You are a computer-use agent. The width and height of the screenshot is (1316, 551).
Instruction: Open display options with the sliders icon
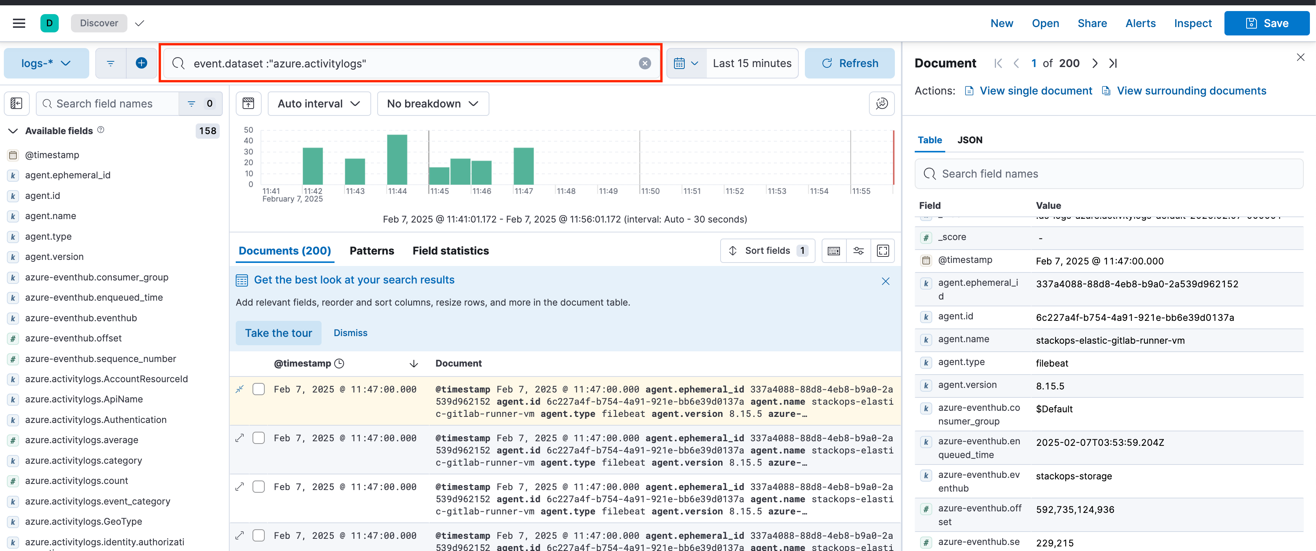coord(858,250)
